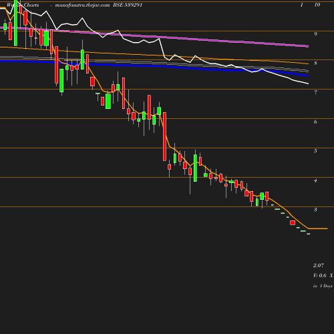Click the price axis label "10"
Screen dimensions: 334x334
[317, 5]
